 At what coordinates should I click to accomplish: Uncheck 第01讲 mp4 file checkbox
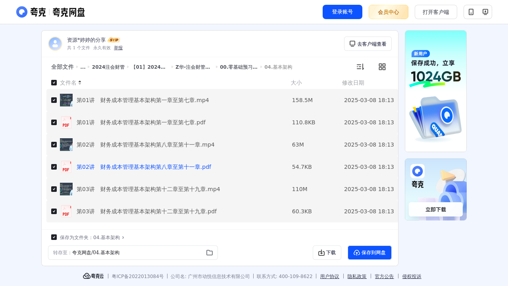click(x=54, y=100)
